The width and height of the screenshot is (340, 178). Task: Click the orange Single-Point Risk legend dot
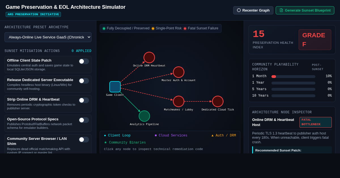click(153, 29)
